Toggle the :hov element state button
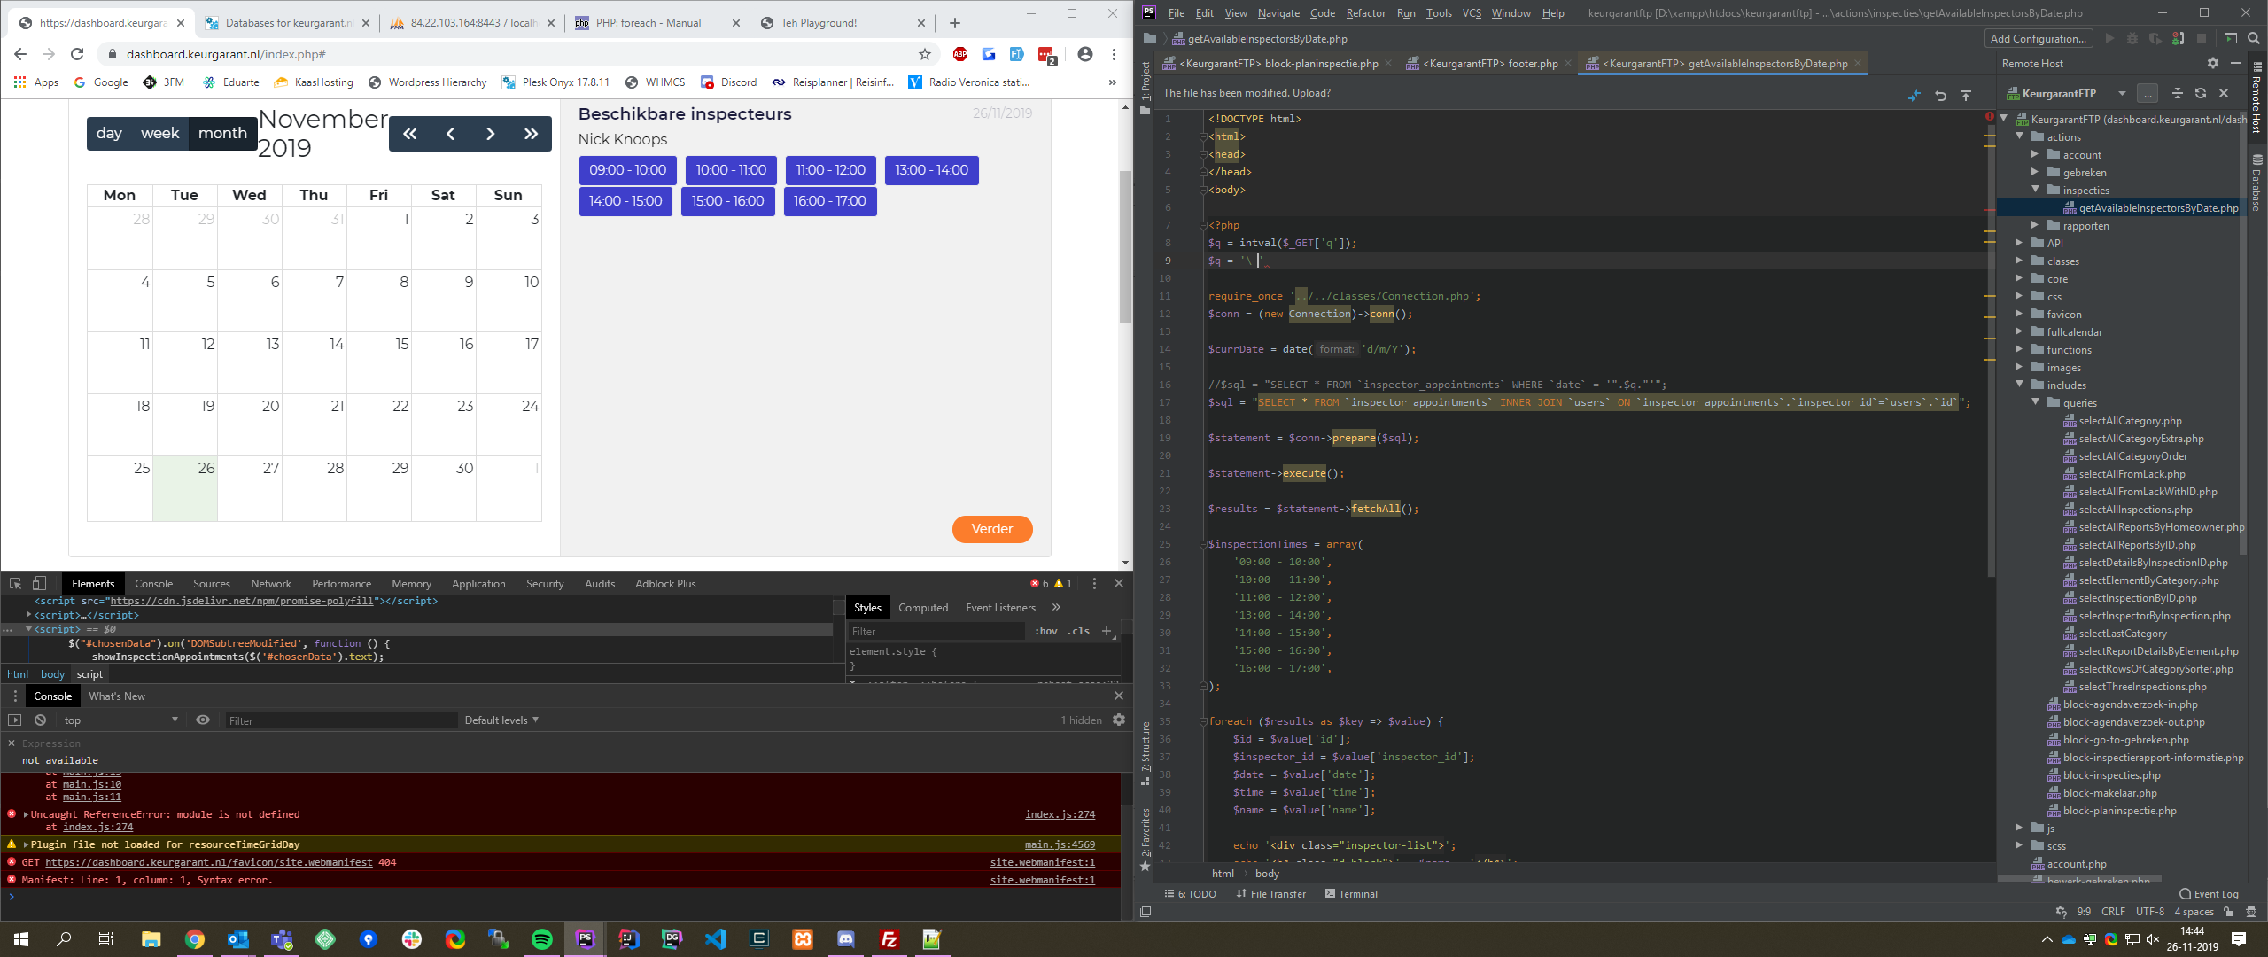 click(1045, 631)
